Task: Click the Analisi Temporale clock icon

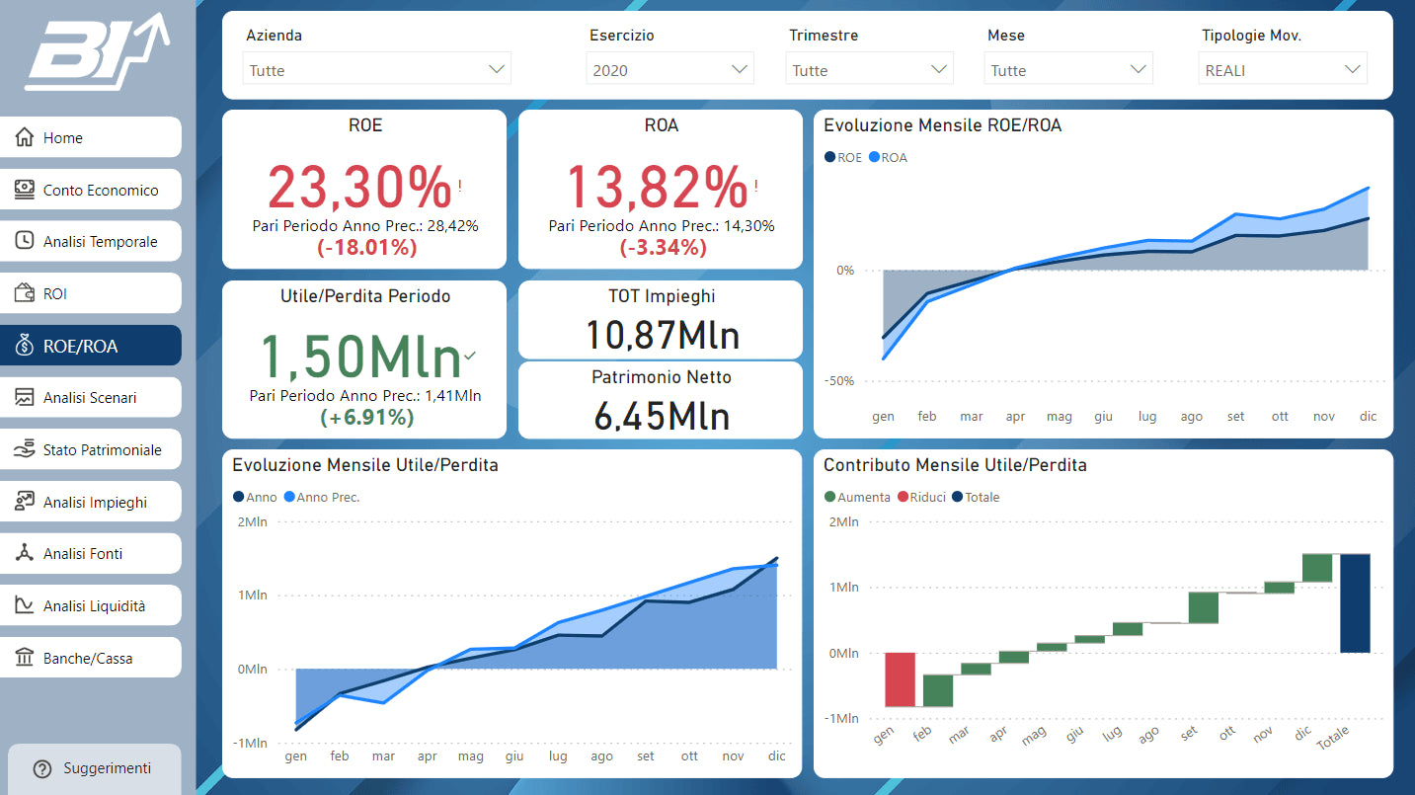Action: (25, 241)
